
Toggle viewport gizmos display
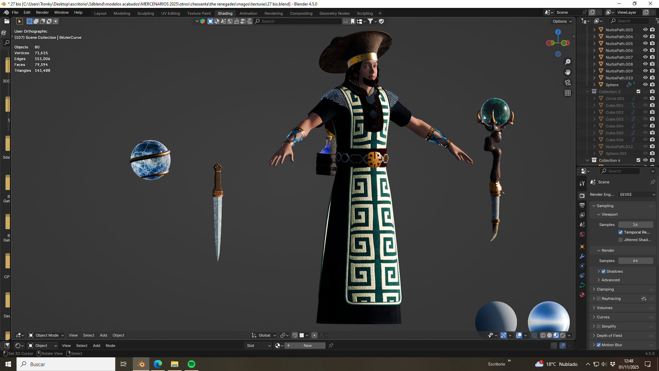(x=504, y=335)
